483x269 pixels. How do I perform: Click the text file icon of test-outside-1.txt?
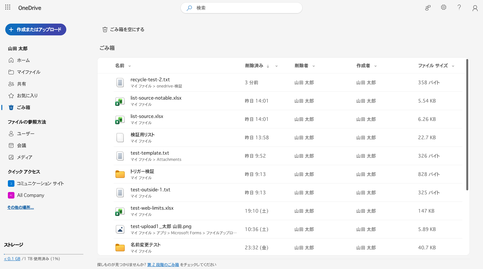coord(120,193)
